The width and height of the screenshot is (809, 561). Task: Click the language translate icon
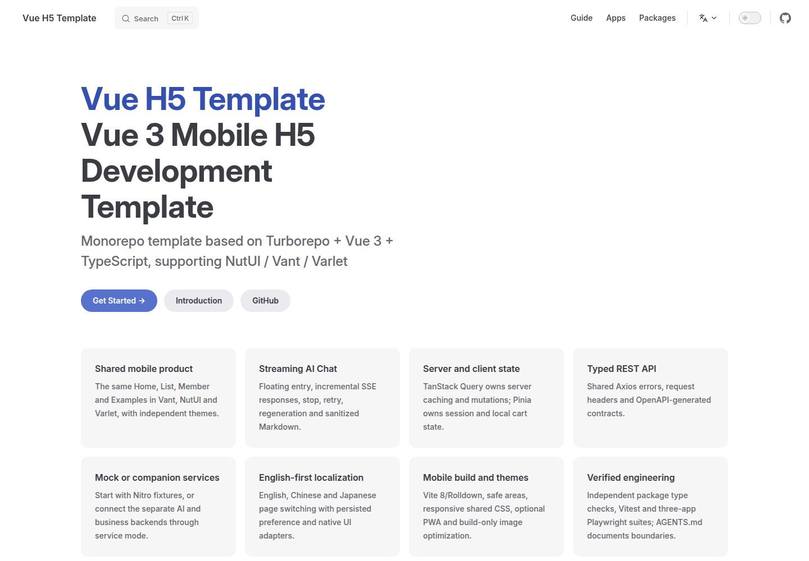pos(703,18)
